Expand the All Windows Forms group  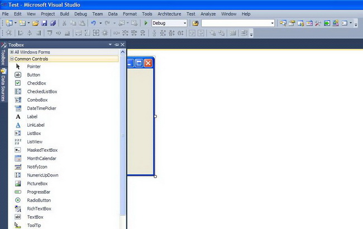12,52
